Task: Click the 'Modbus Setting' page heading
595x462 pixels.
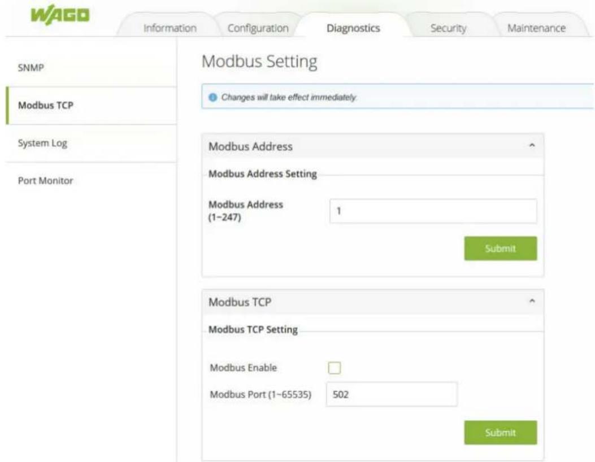Action: click(x=259, y=62)
